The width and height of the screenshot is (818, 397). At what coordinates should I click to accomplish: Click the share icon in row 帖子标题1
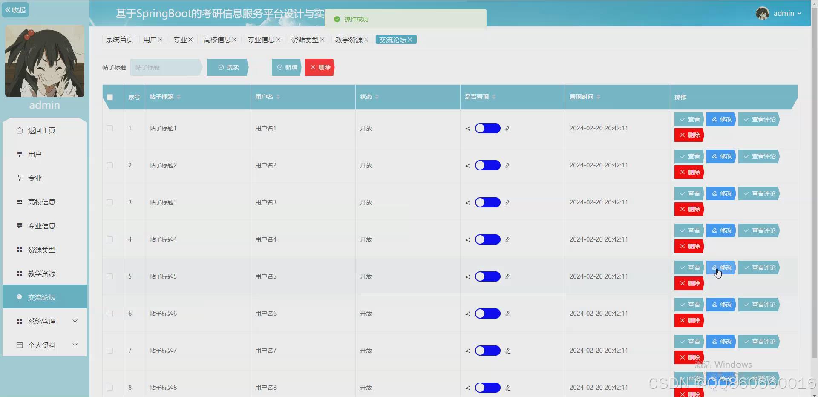(468, 129)
